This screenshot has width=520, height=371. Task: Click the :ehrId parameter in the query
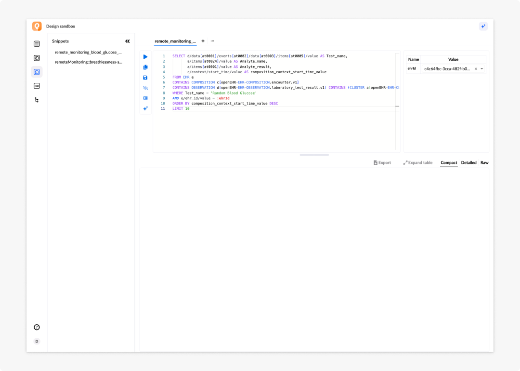pos(223,98)
